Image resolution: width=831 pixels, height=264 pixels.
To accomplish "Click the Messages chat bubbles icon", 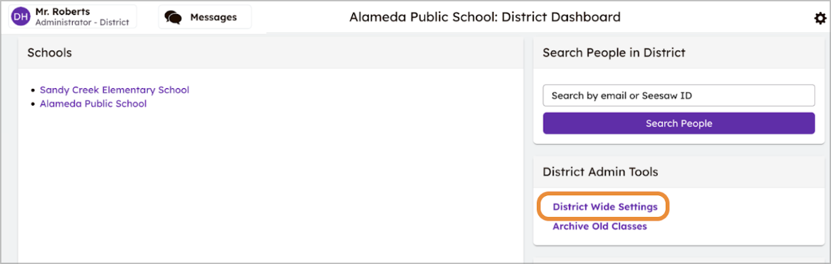I will click(x=173, y=18).
